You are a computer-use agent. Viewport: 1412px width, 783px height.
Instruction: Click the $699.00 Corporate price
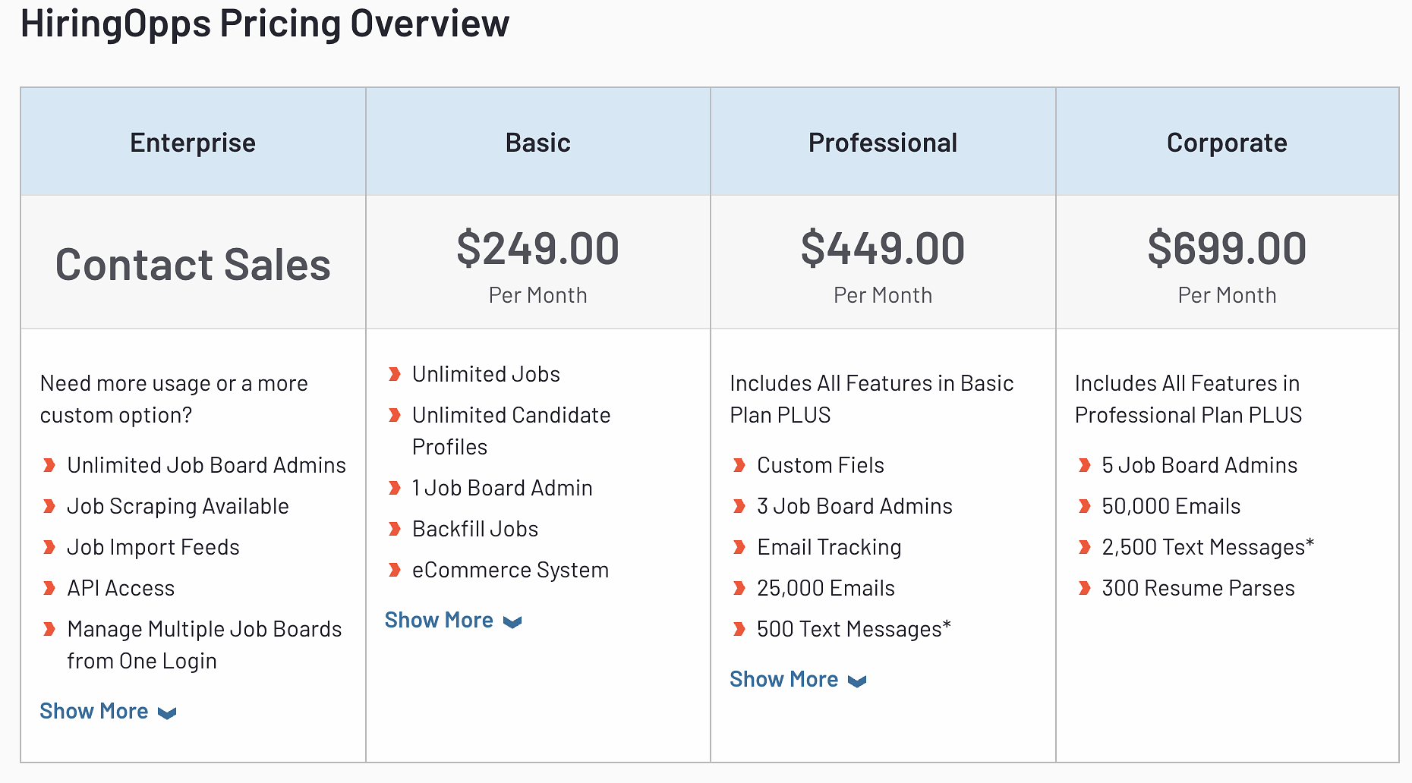point(1227,249)
